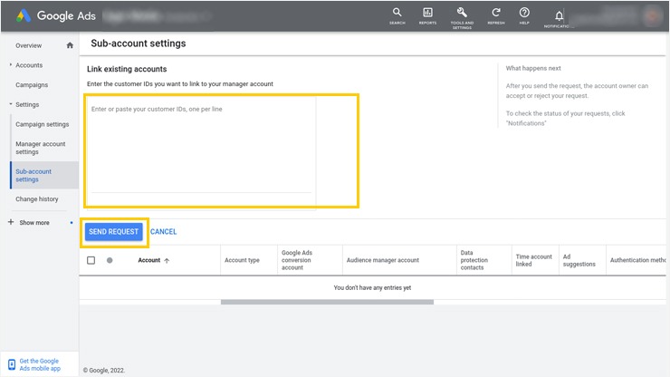Sort by the Account column header
670x377 pixels.
(x=149, y=260)
